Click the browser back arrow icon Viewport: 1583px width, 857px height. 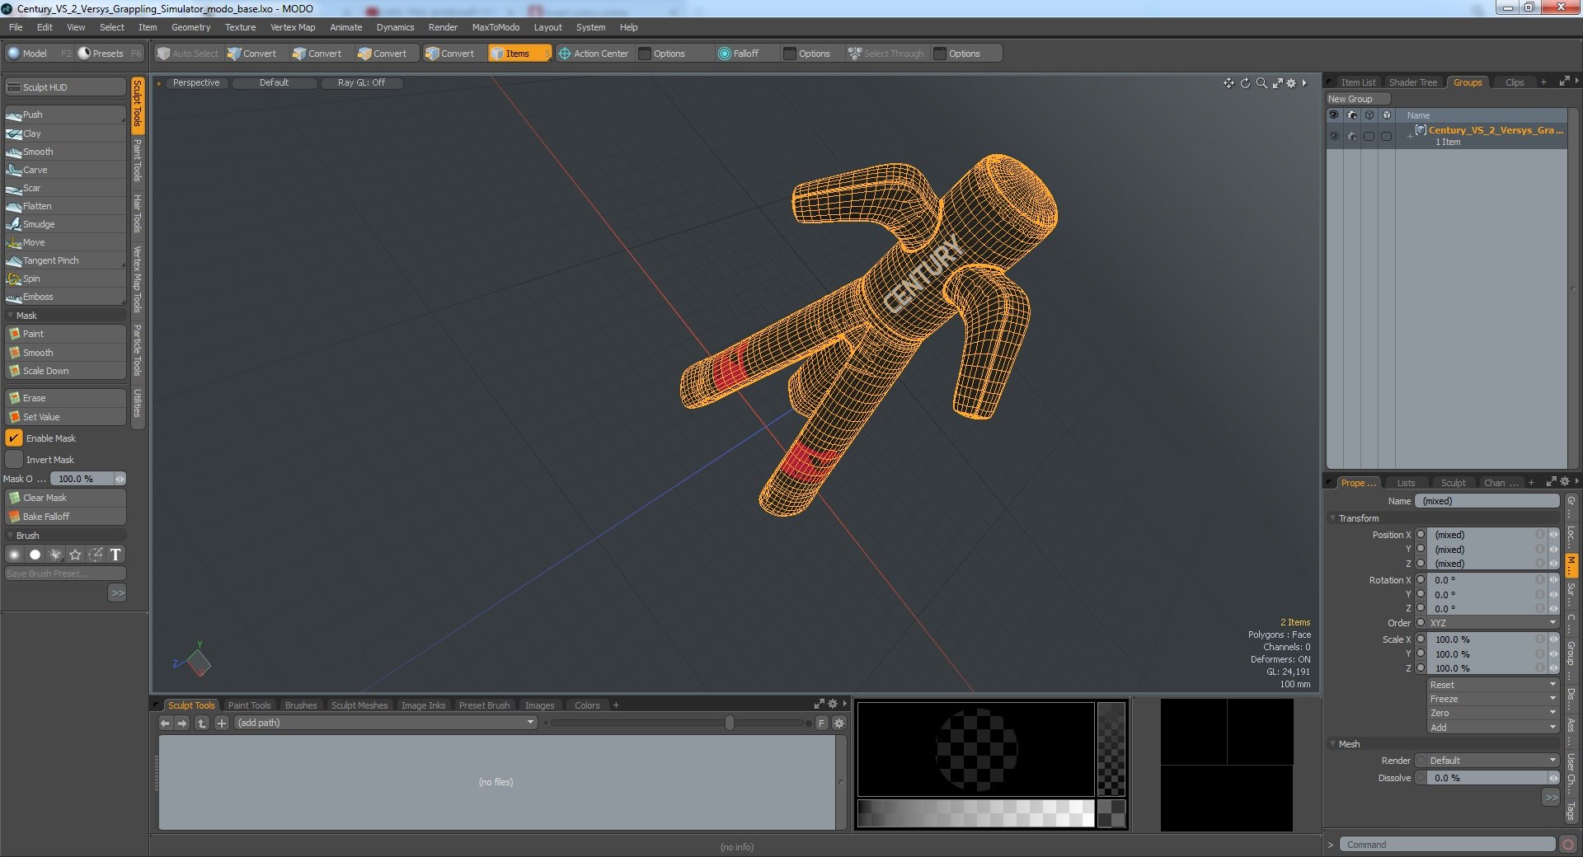(x=165, y=723)
